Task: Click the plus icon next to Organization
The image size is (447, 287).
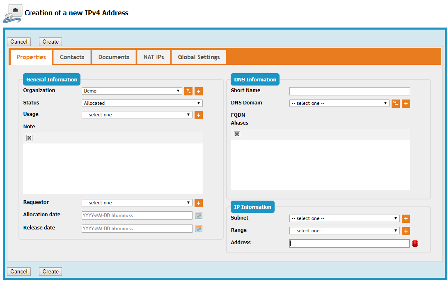Action: (x=199, y=91)
